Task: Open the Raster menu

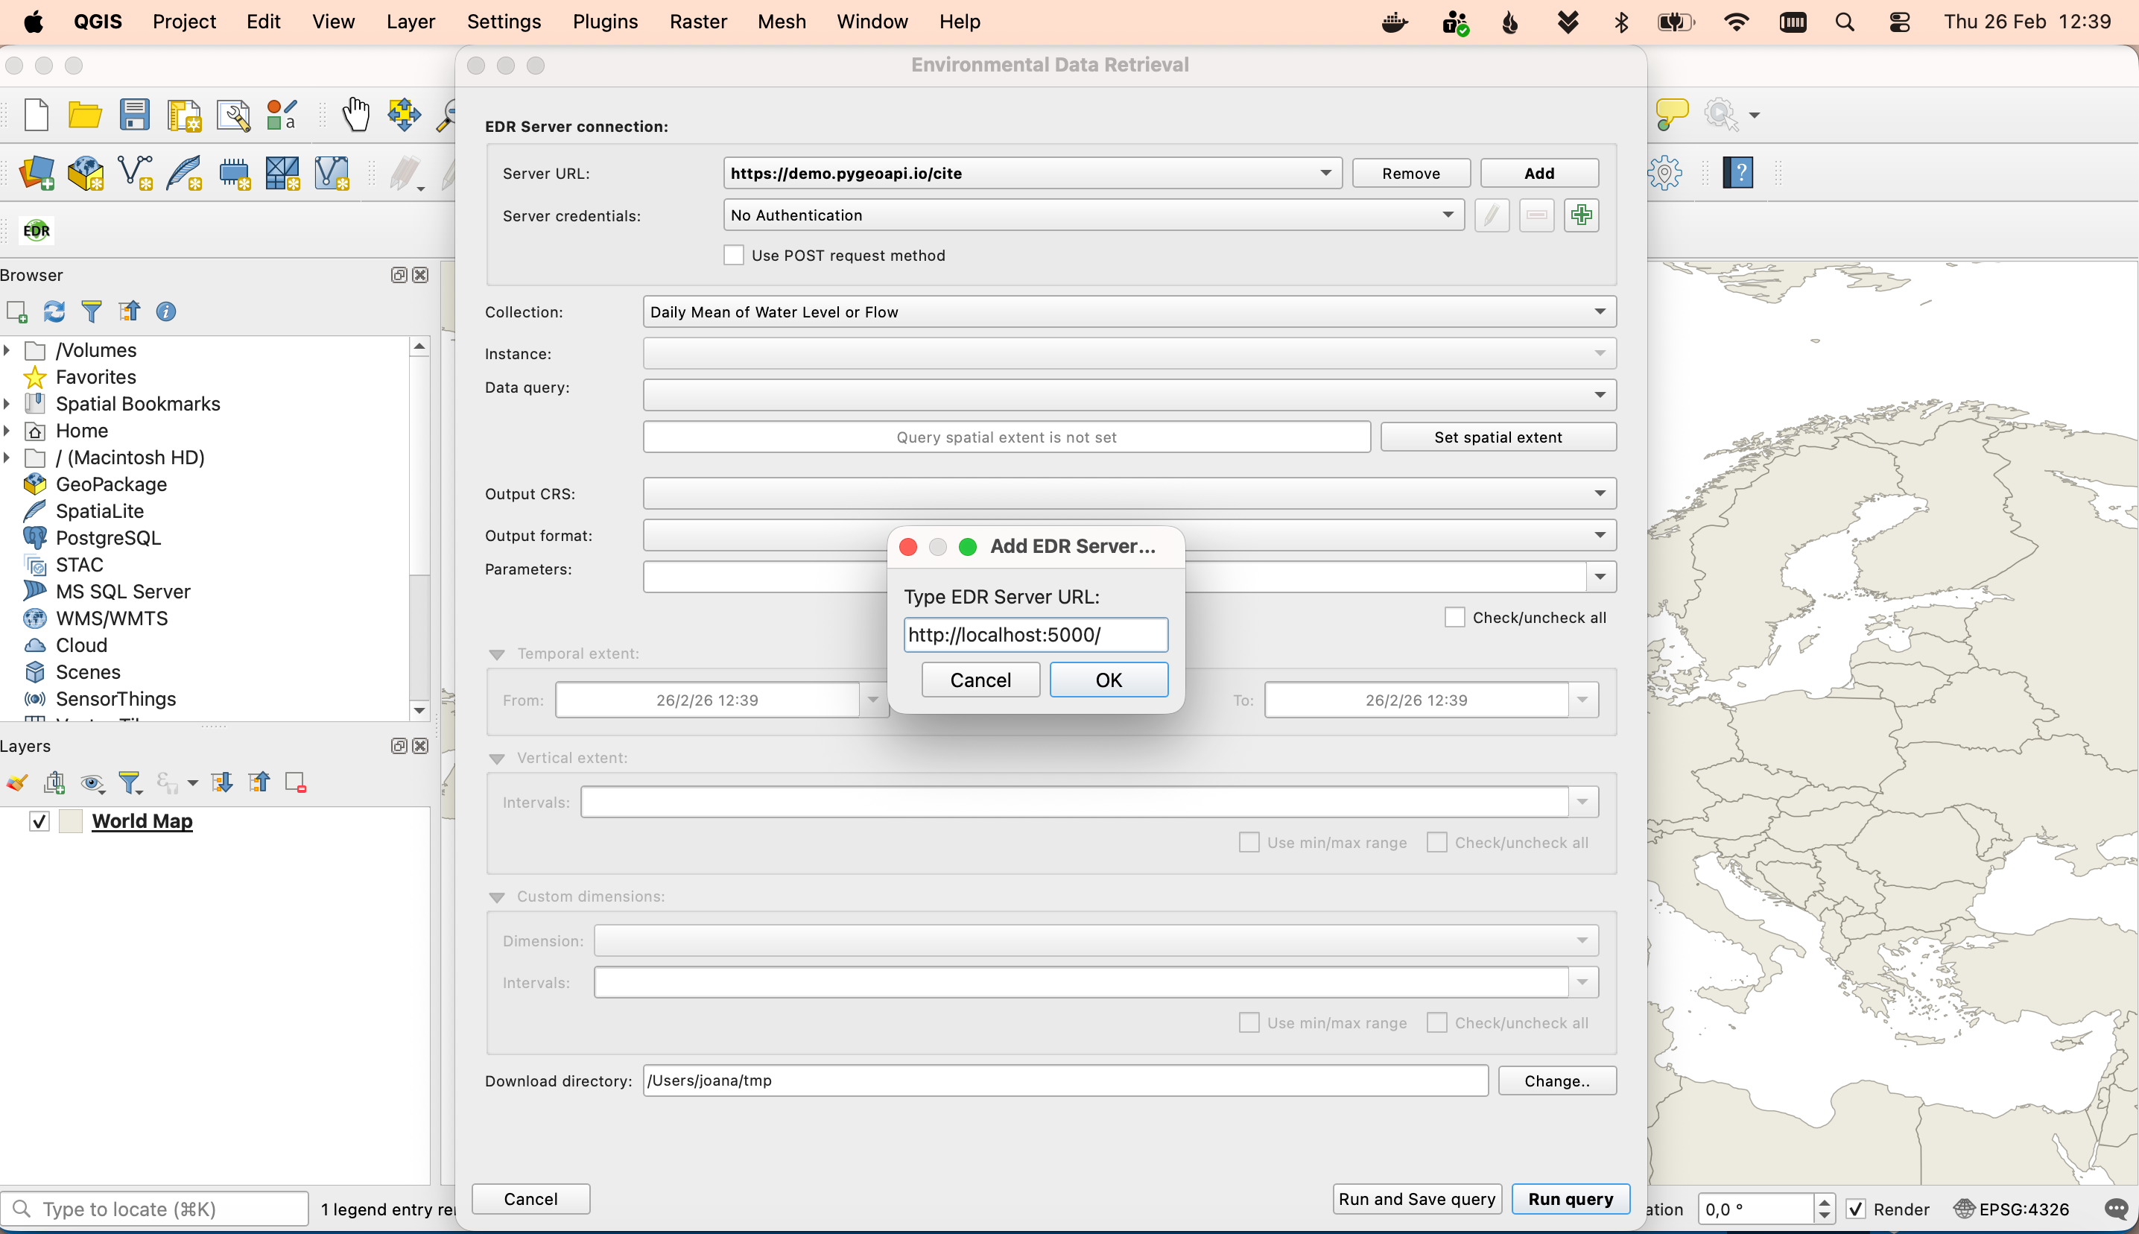Action: click(697, 22)
